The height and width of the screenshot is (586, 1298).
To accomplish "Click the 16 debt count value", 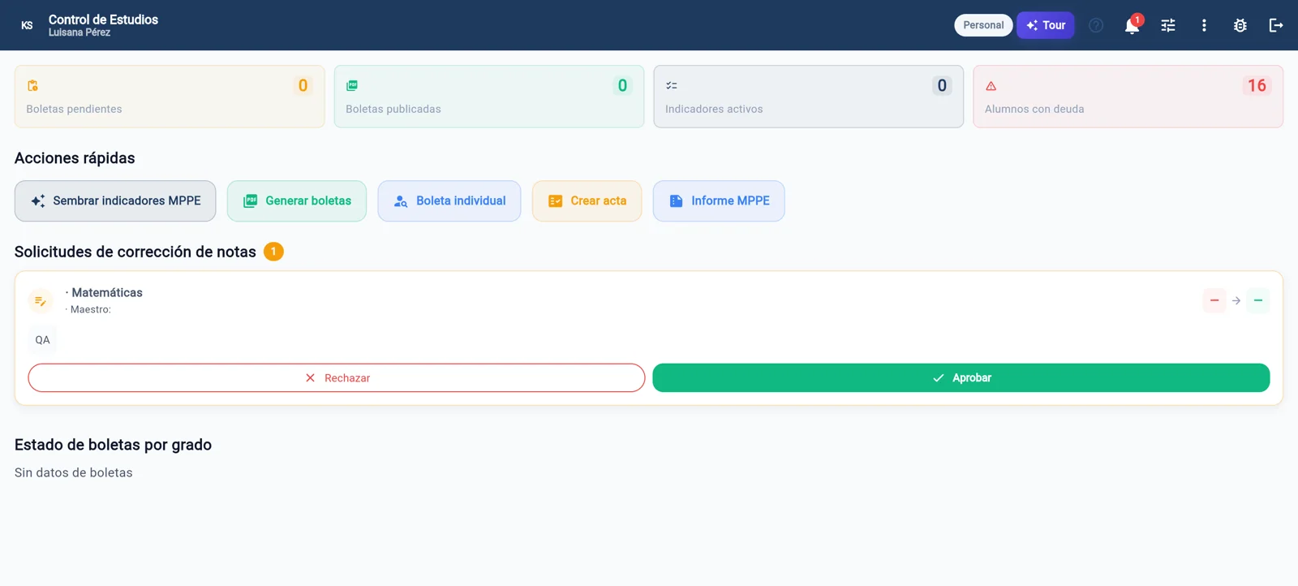I will point(1257,85).
